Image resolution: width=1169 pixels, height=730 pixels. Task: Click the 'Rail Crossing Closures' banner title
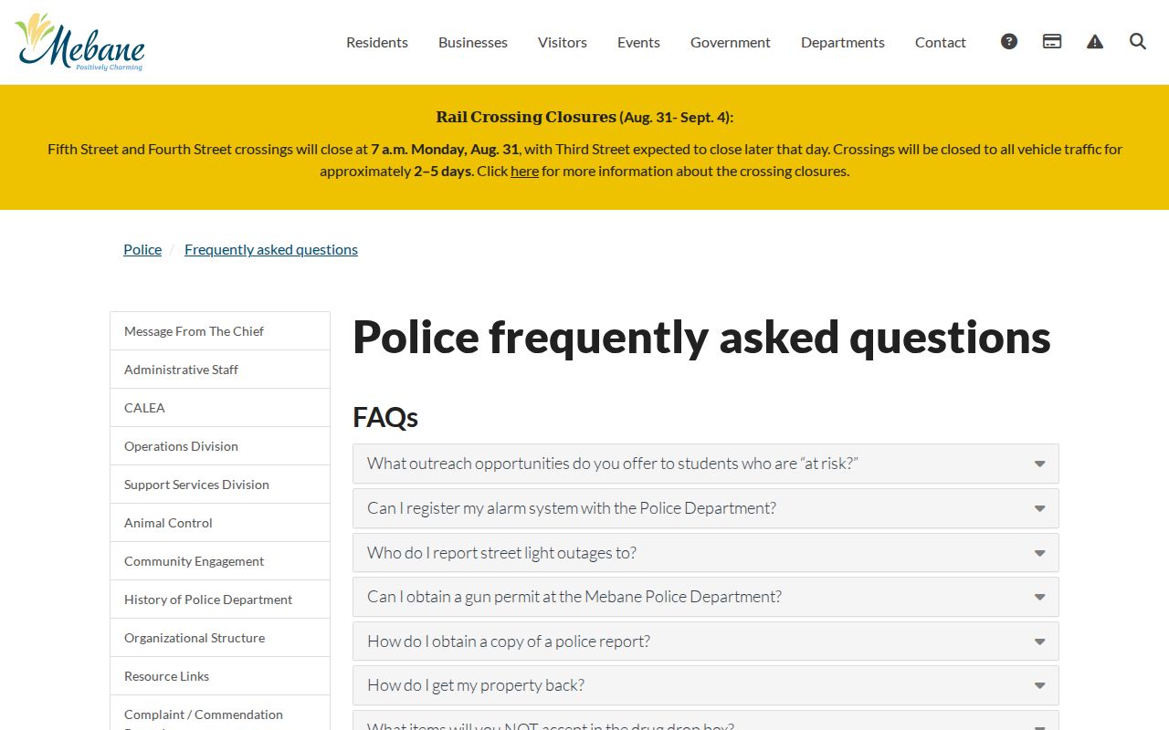[526, 117]
